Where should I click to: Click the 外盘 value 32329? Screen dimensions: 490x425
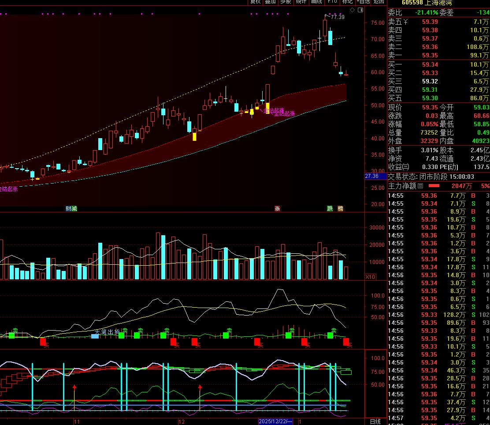click(429, 141)
